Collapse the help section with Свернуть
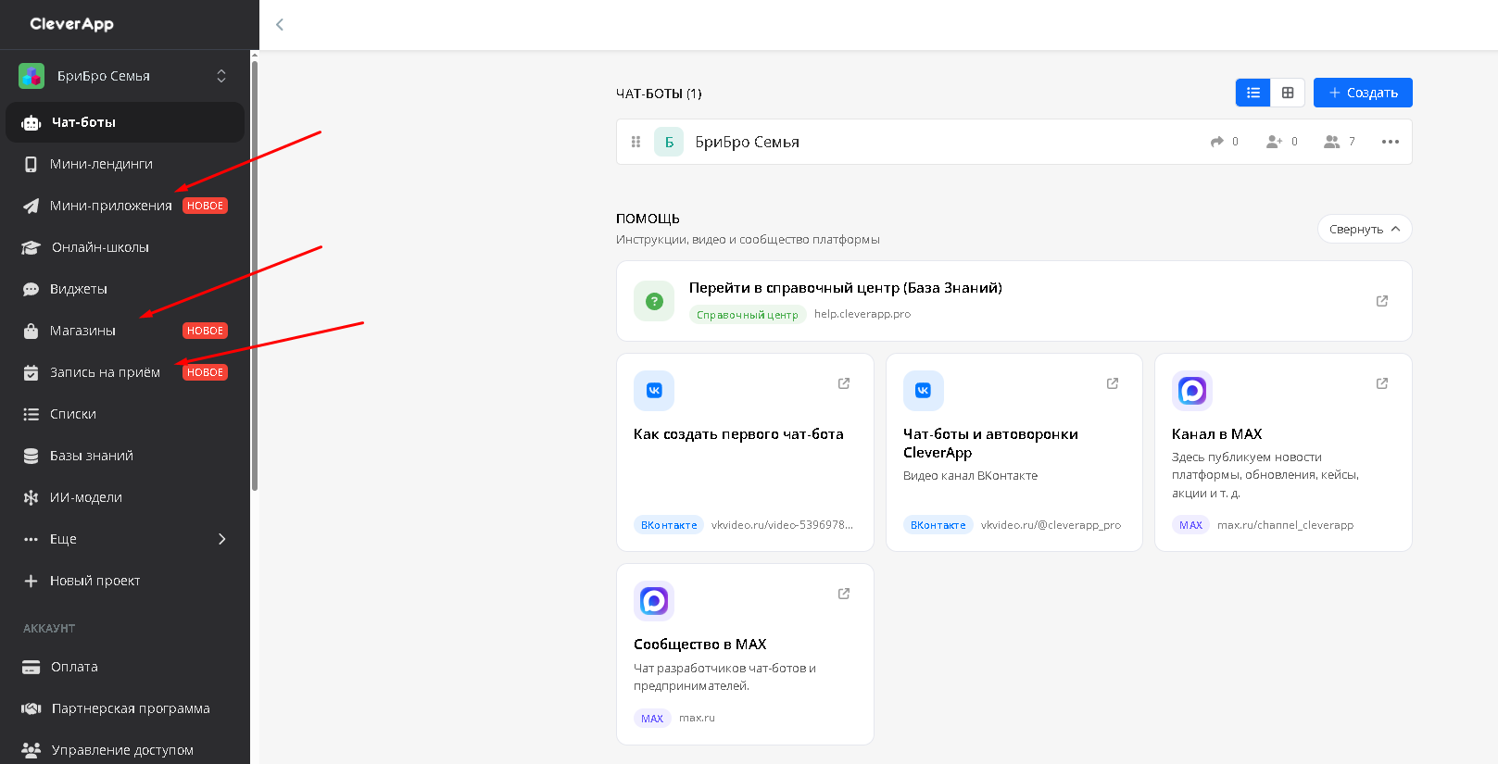Screen dimensions: 1498x764 pyautogui.click(x=1364, y=229)
